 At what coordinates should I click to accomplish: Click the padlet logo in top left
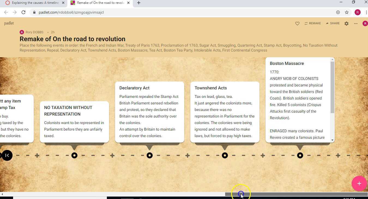pyautogui.click(x=9, y=23)
